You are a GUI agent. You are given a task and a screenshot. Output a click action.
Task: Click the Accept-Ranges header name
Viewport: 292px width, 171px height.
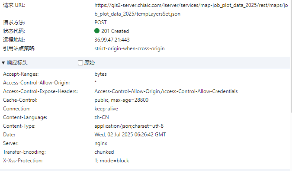coord(21,74)
